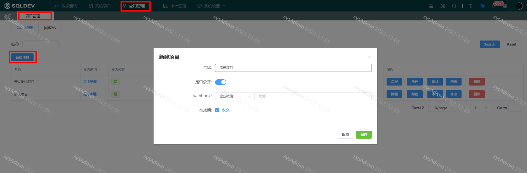Click the Search button
The image size is (527, 173).
[x=490, y=44]
